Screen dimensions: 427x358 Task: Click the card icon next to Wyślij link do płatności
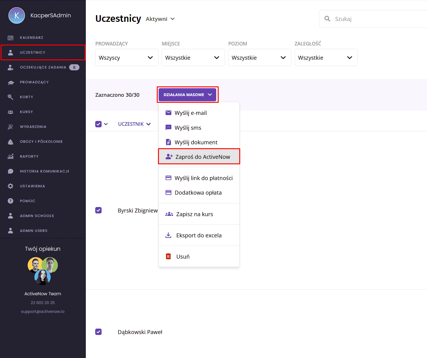pos(168,178)
